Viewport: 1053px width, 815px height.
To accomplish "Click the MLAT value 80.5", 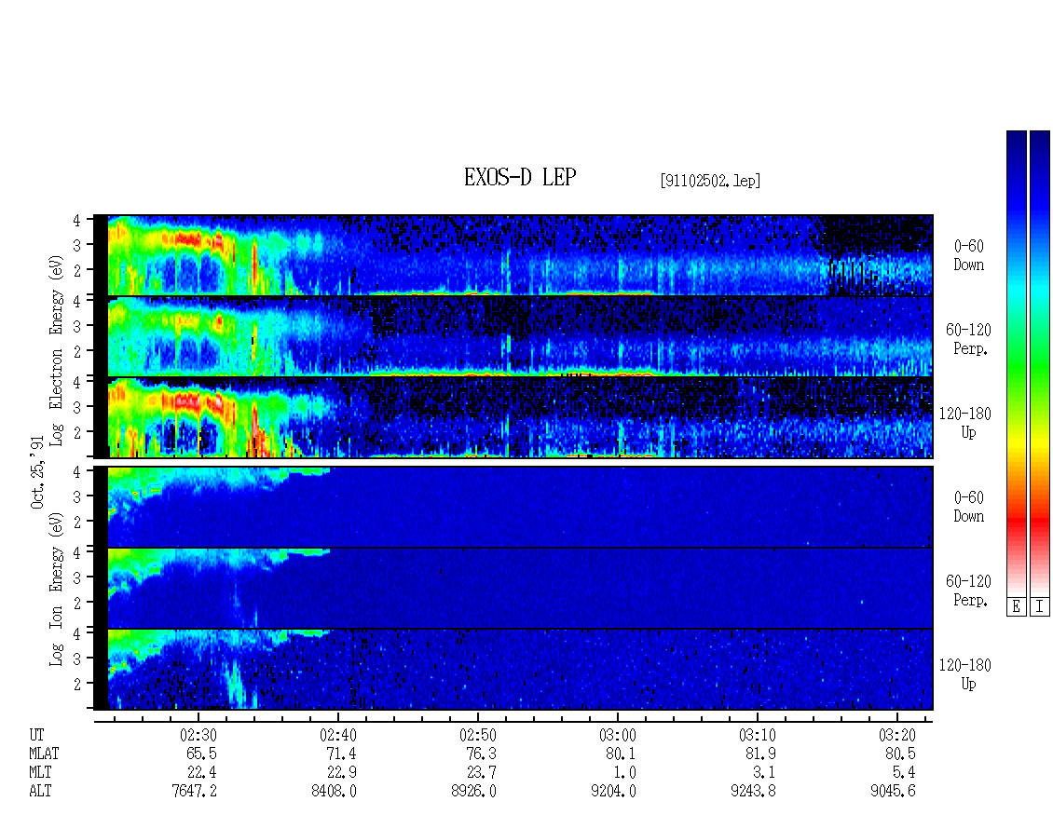I will [900, 754].
